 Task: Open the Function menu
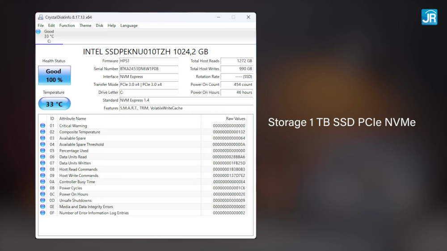(x=67, y=25)
